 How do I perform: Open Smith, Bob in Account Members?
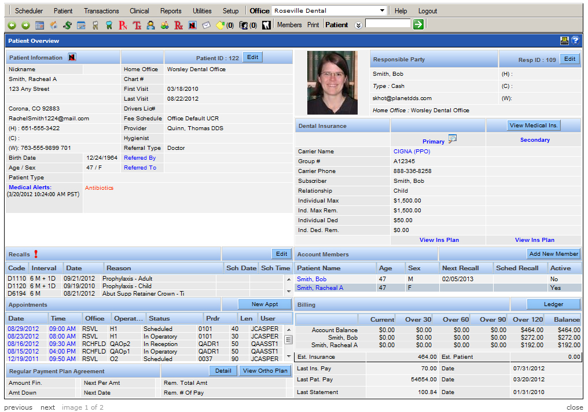coord(311,279)
